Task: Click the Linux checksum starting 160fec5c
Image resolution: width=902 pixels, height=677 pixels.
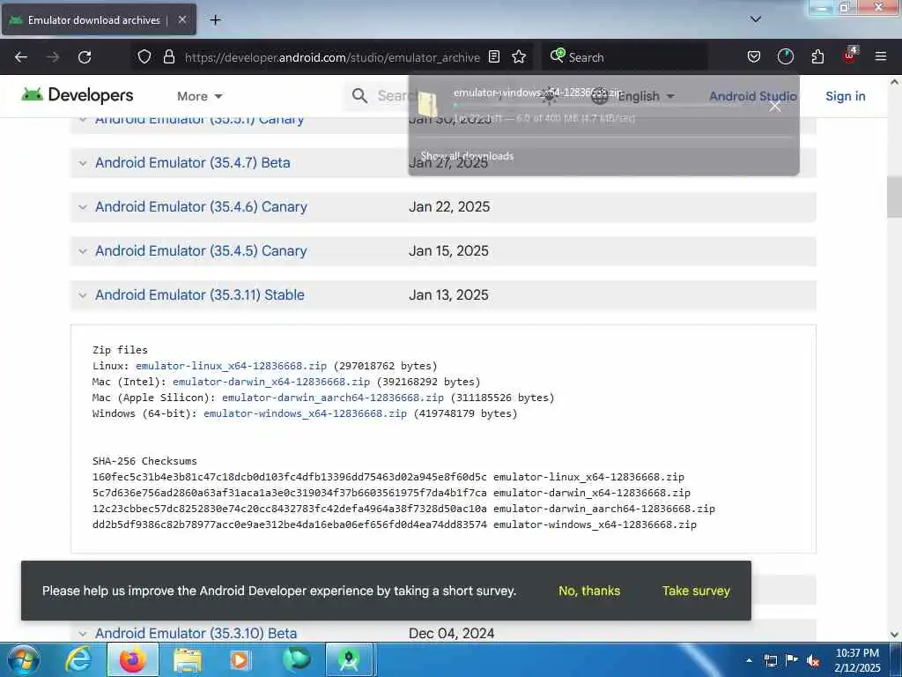Action: 289,477
